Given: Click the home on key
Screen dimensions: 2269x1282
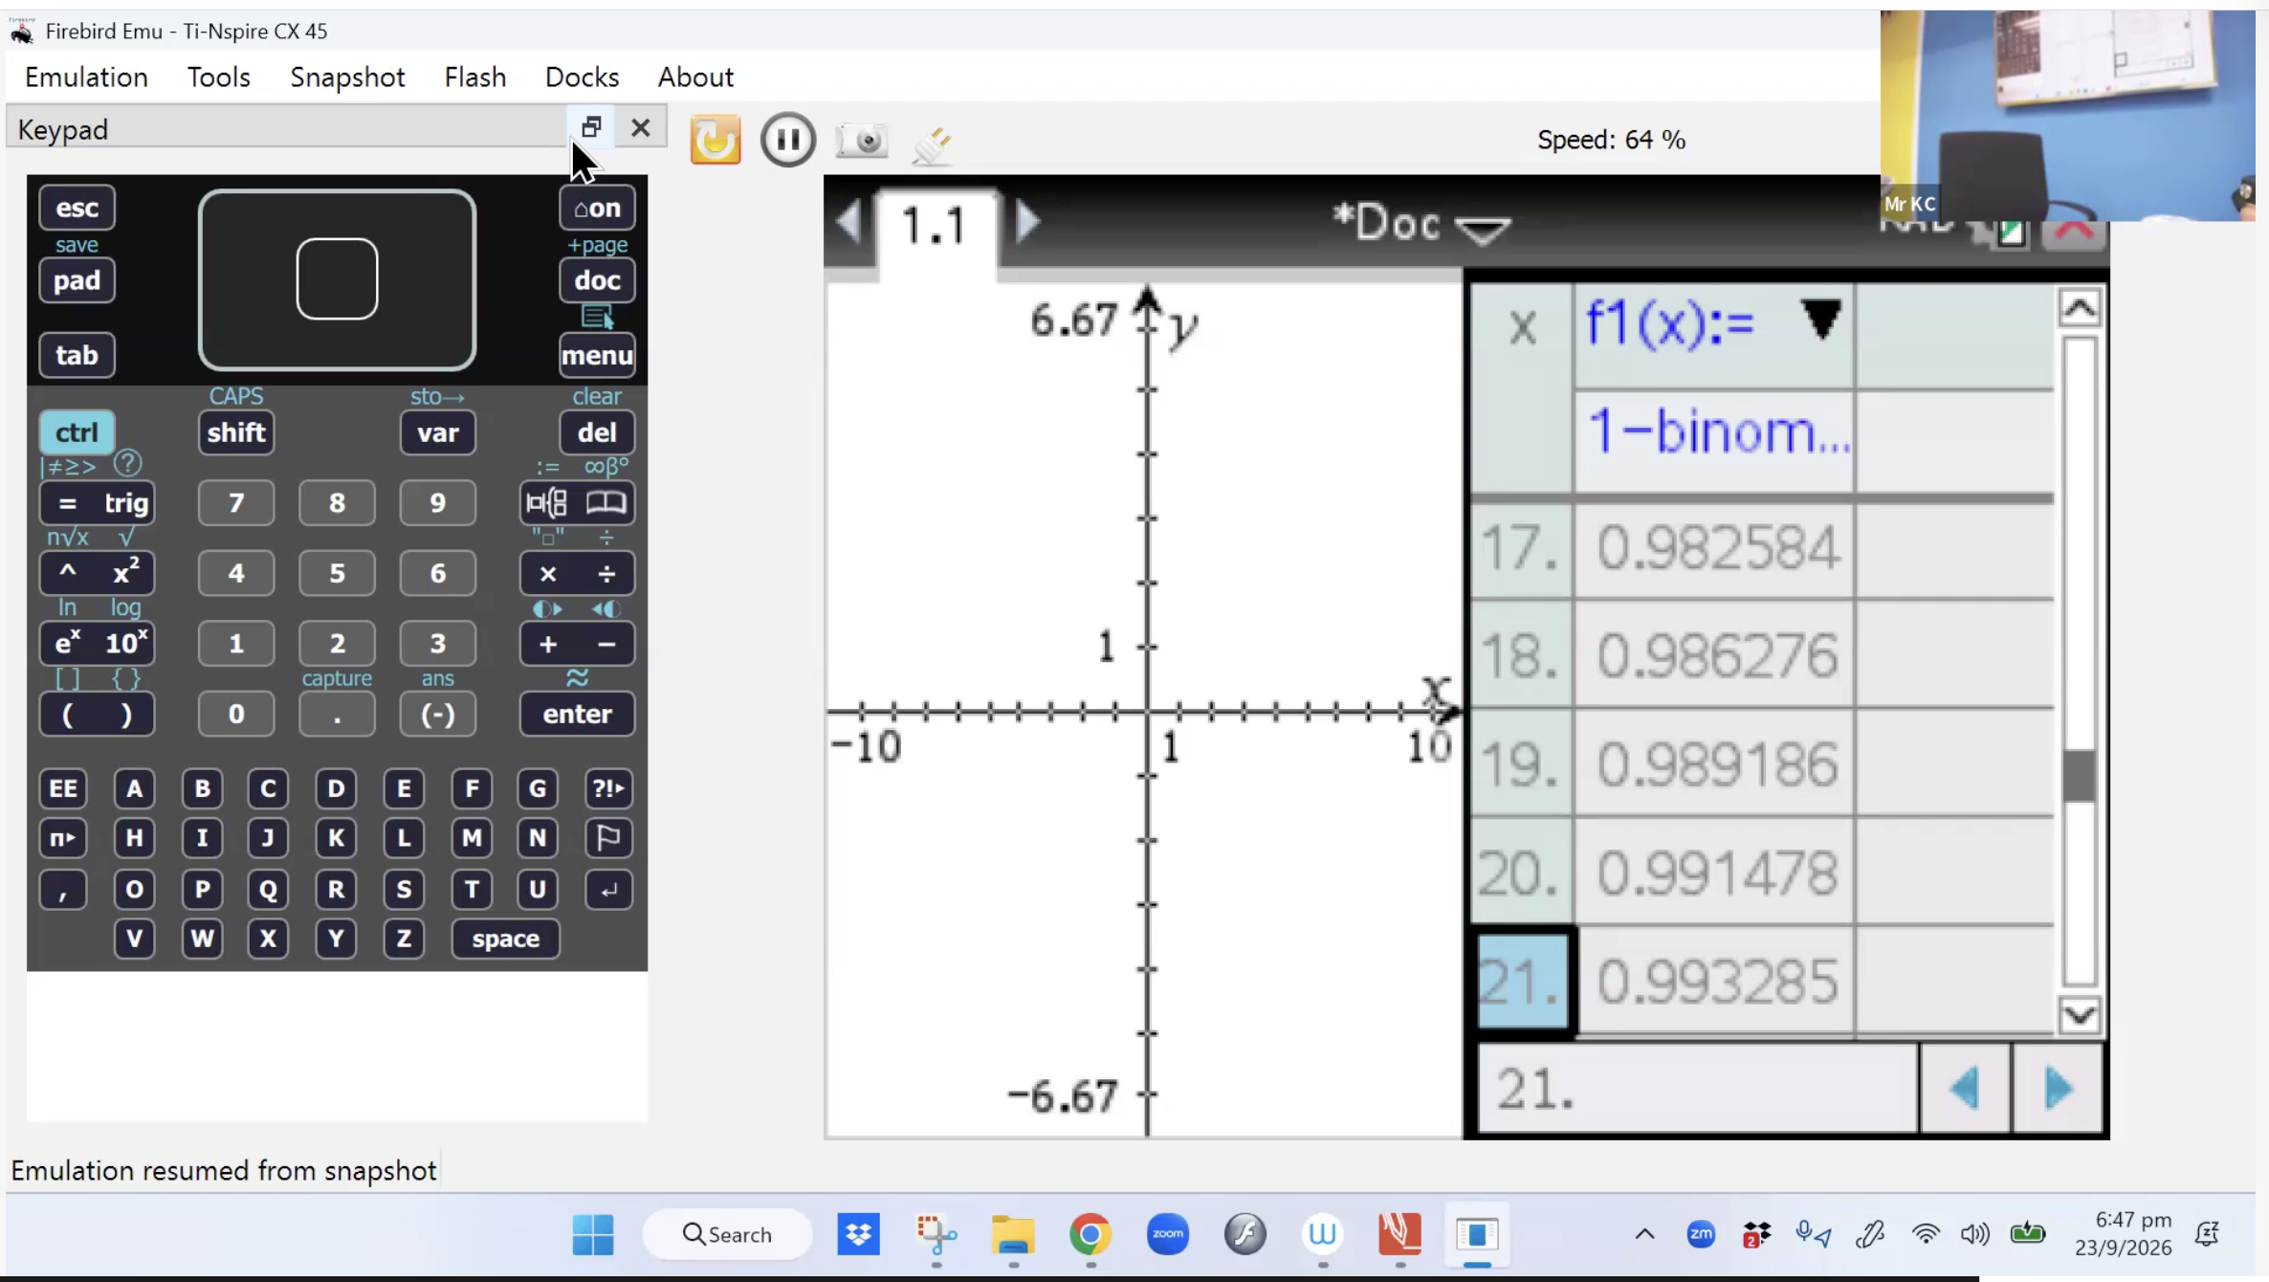Looking at the screenshot, I should 597,208.
